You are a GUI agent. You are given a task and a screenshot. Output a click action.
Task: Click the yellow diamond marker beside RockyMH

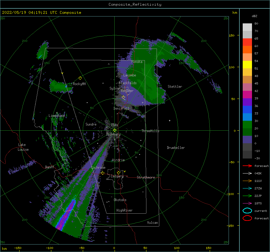click(80, 78)
